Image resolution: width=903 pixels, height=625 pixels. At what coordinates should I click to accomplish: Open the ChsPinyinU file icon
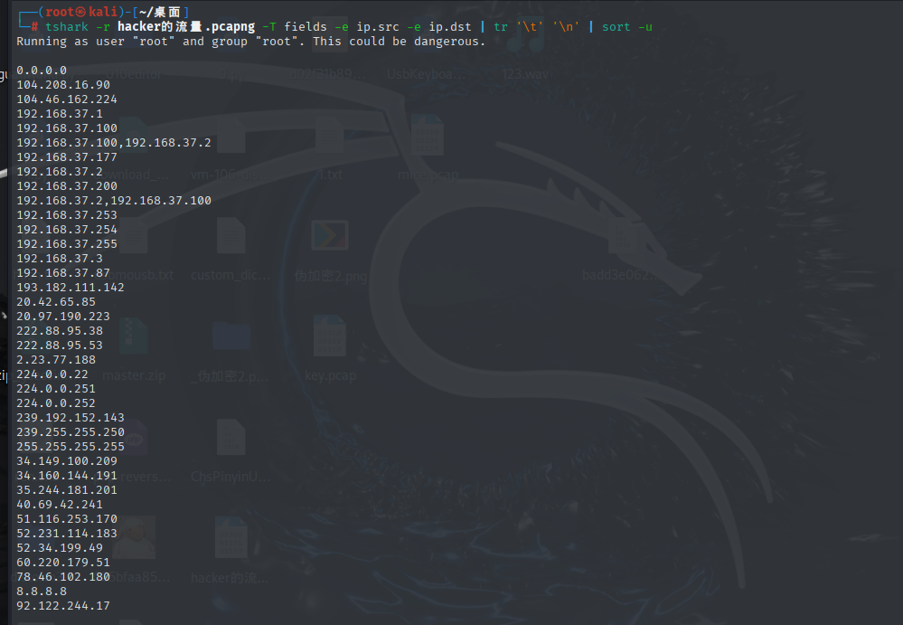pos(230,440)
